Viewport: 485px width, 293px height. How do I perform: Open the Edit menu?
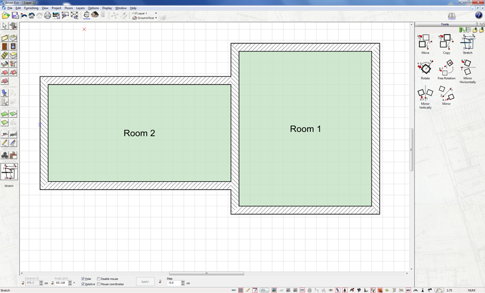click(18, 8)
